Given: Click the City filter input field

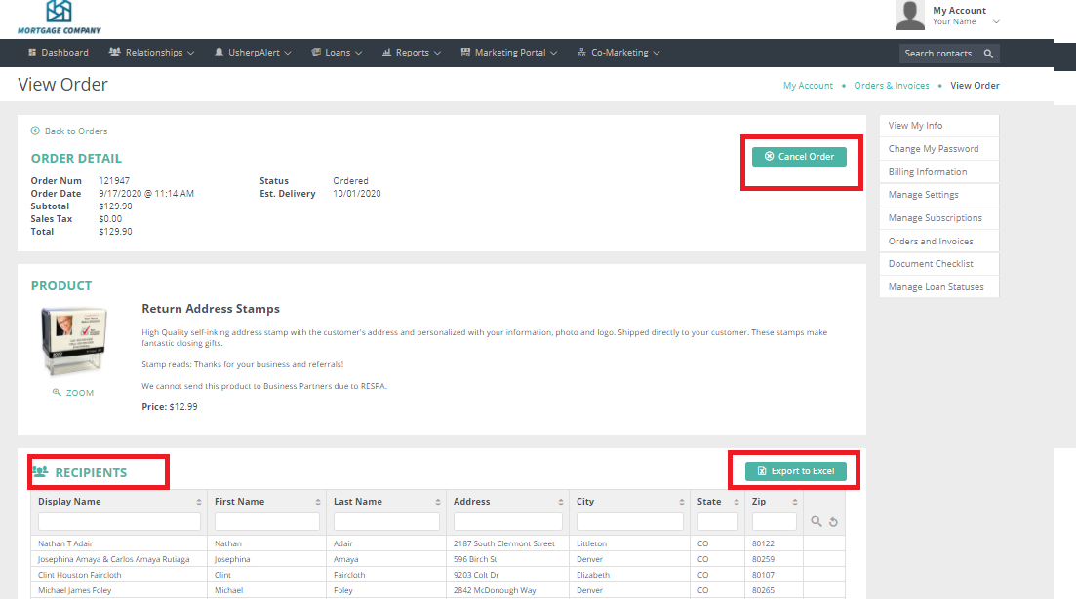Looking at the screenshot, I should click(629, 522).
